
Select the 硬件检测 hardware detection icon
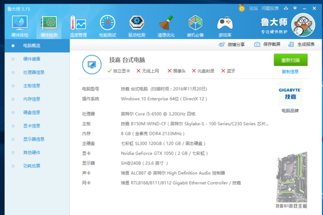click(49, 27)
